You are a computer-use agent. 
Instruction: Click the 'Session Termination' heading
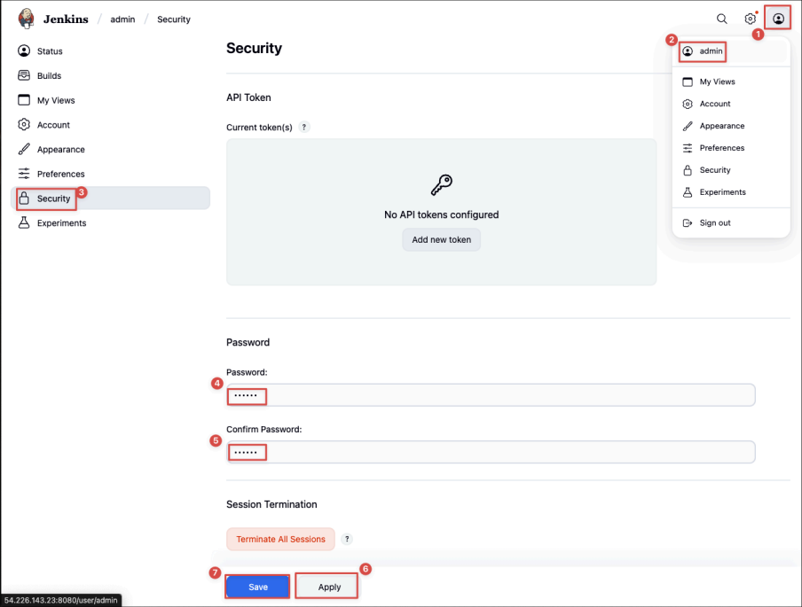click(x=271, y=504)
